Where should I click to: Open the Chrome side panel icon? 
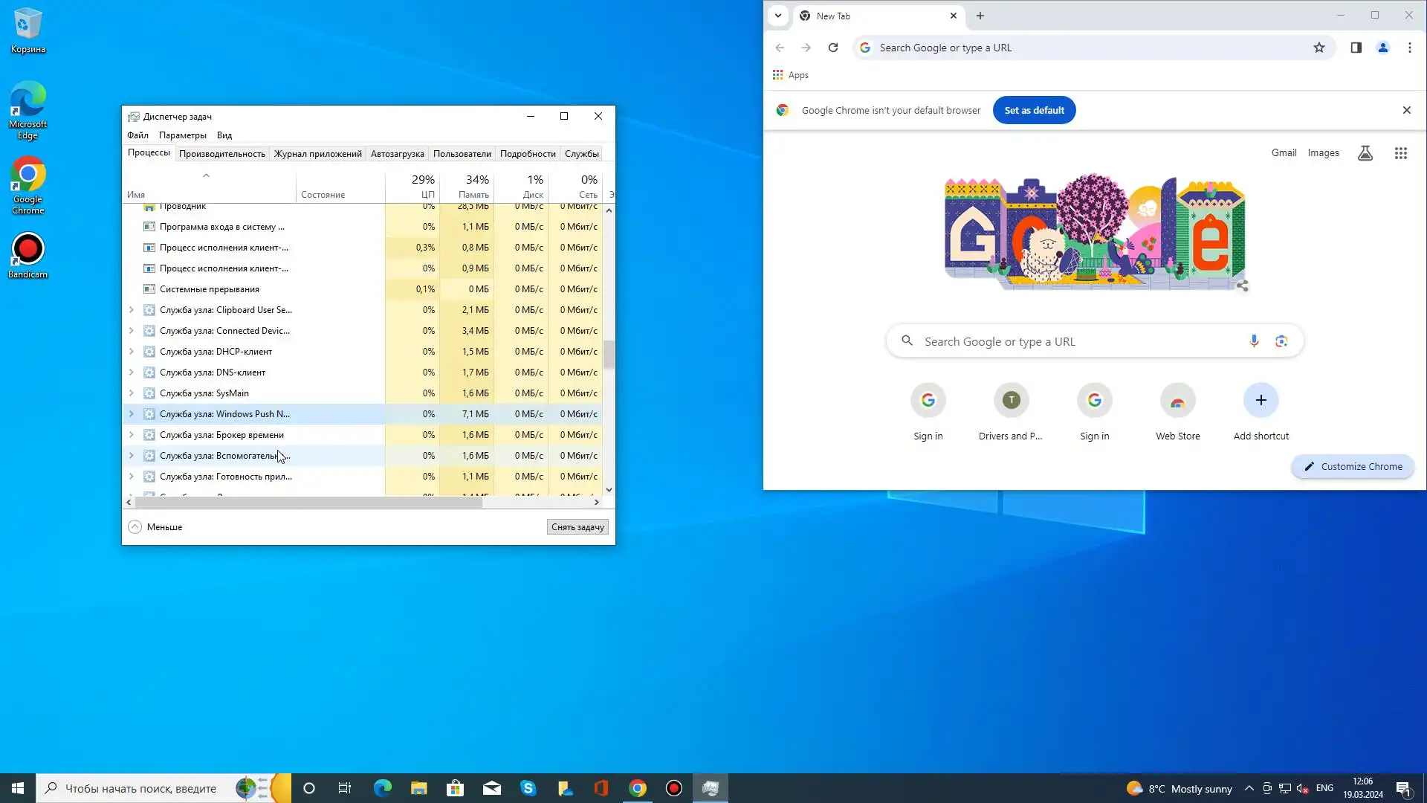tap(1356, 48)
